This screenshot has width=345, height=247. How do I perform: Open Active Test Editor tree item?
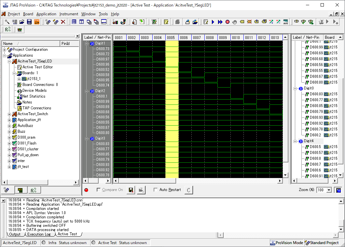coord(37,67)
